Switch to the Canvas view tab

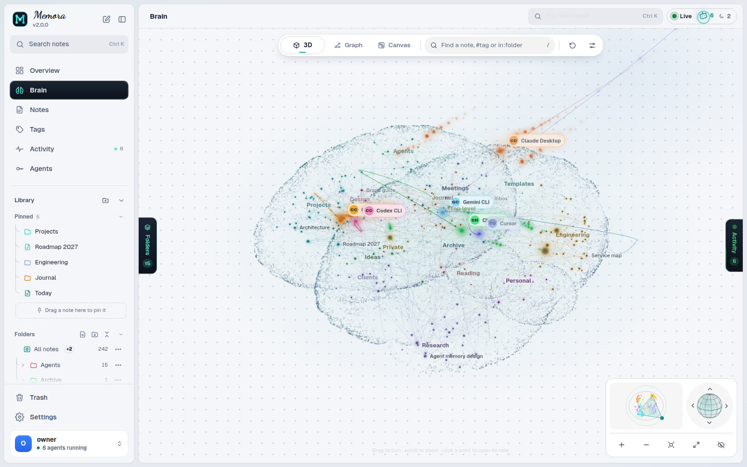coord(394,45)
